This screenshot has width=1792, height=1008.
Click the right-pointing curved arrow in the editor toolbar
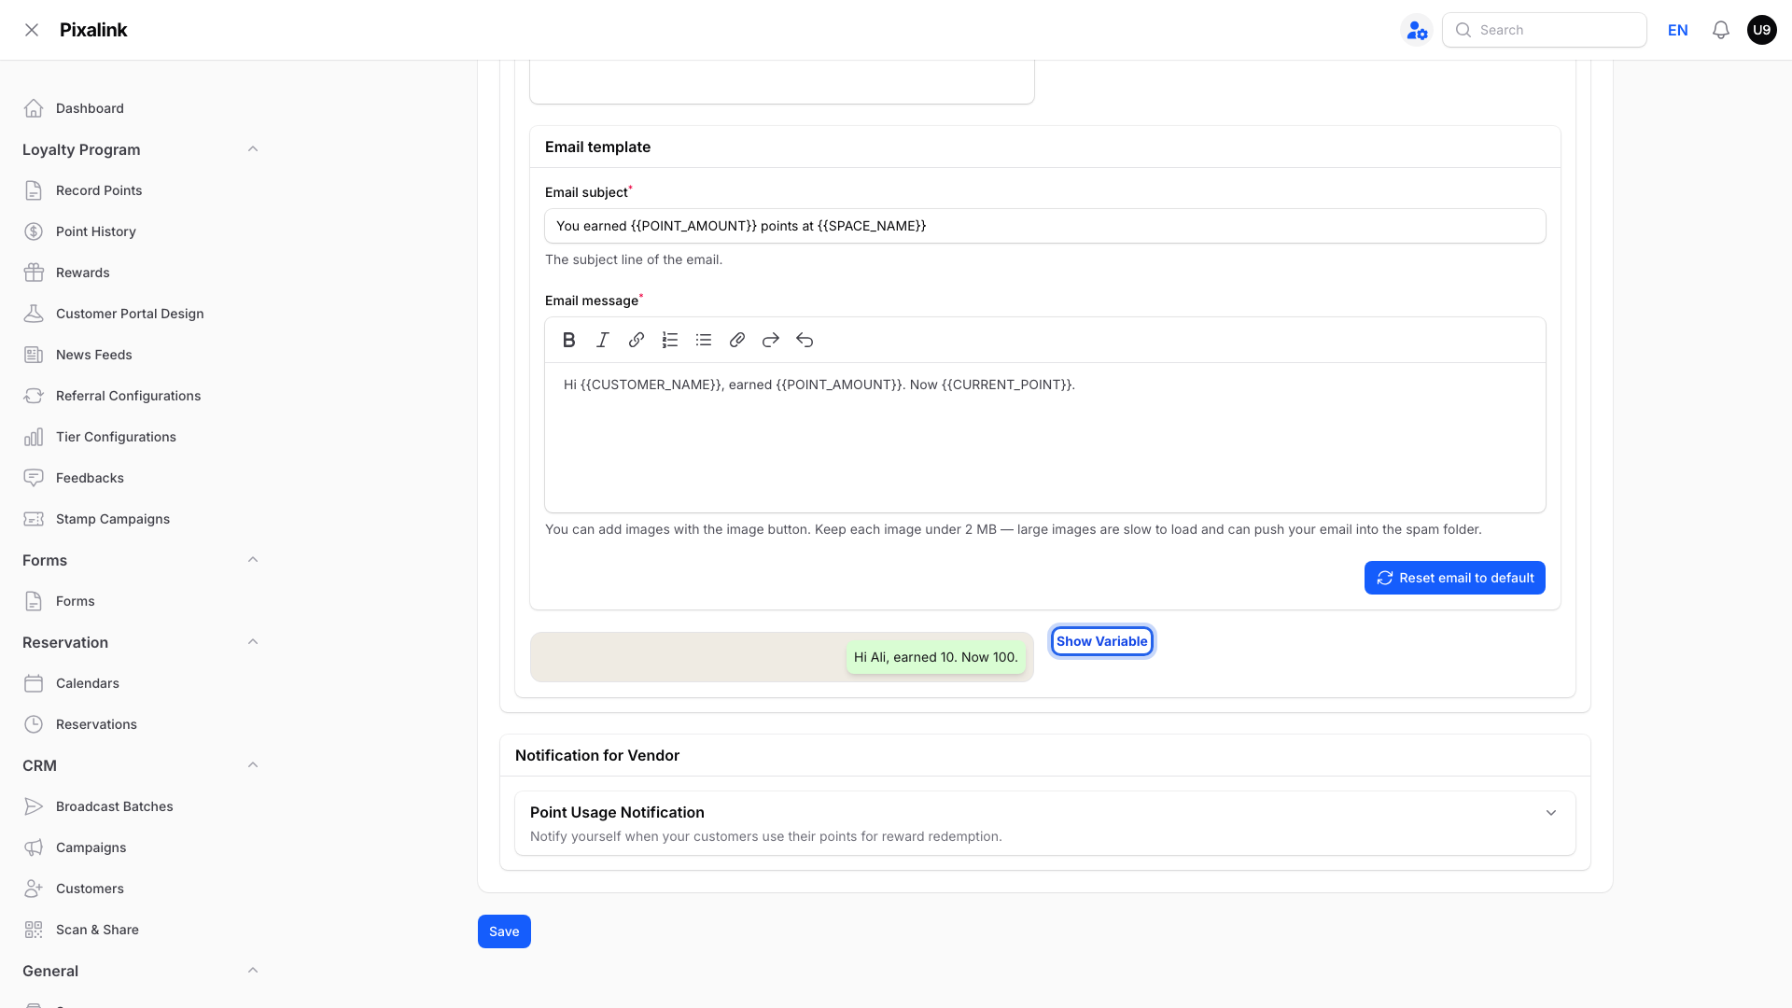pos(771,340)
